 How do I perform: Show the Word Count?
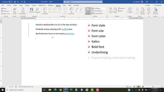point(6,14)
